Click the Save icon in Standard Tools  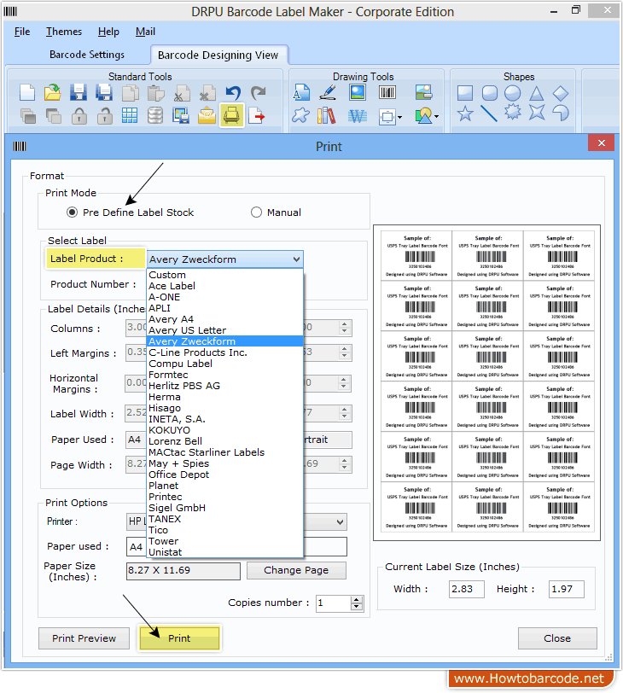79,93
